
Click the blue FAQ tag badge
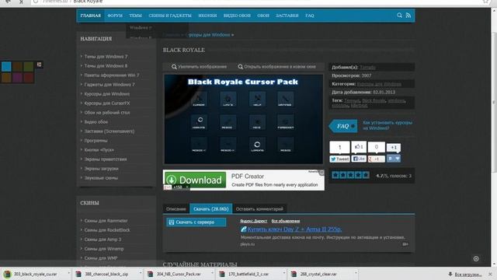pyautogui.click(x=343, y=126)
